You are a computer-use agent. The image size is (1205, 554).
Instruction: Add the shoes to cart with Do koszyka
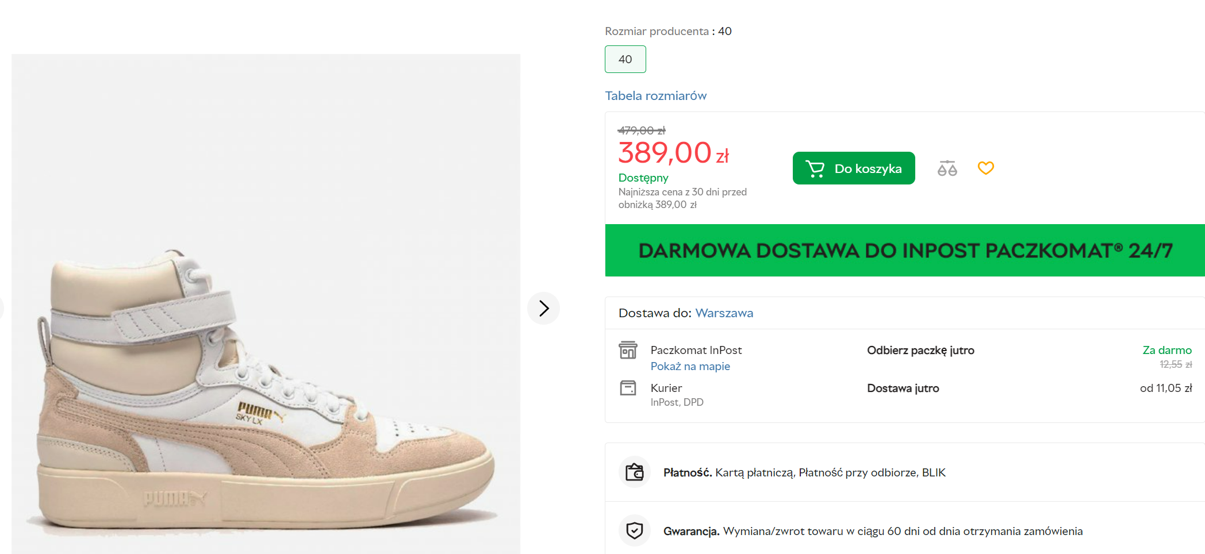853,168
